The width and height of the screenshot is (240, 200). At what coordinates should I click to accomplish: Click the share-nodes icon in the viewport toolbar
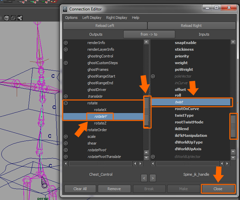click(20, 18)
